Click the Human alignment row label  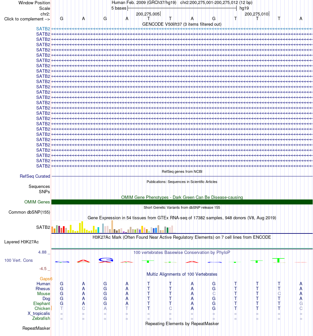click(x=43, y=284)
